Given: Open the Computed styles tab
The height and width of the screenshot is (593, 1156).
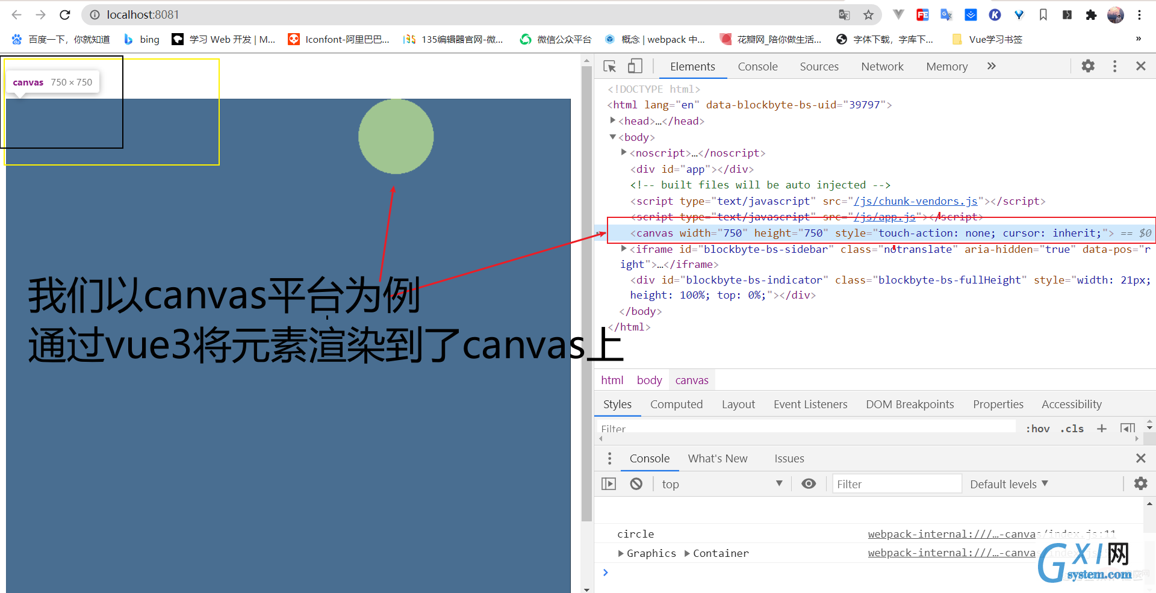Looking at the screenshot, I should (x=676, y=404).
